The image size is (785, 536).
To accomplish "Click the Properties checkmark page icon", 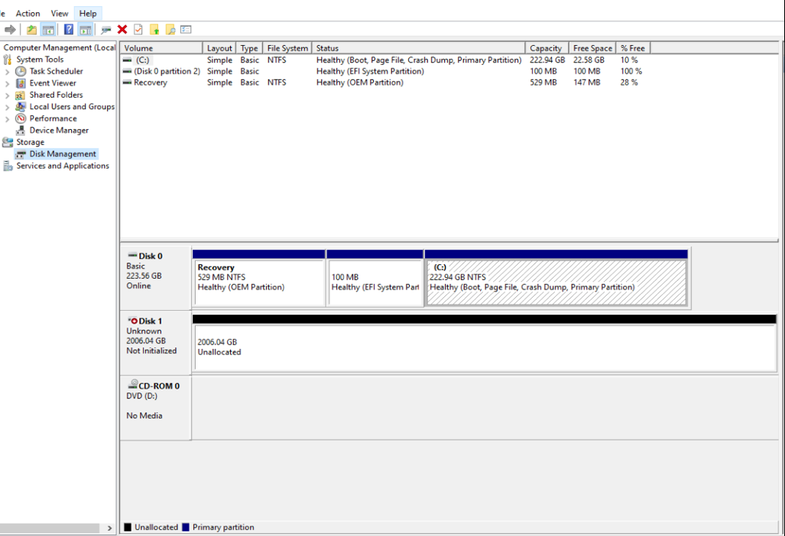I will point(138,30).
